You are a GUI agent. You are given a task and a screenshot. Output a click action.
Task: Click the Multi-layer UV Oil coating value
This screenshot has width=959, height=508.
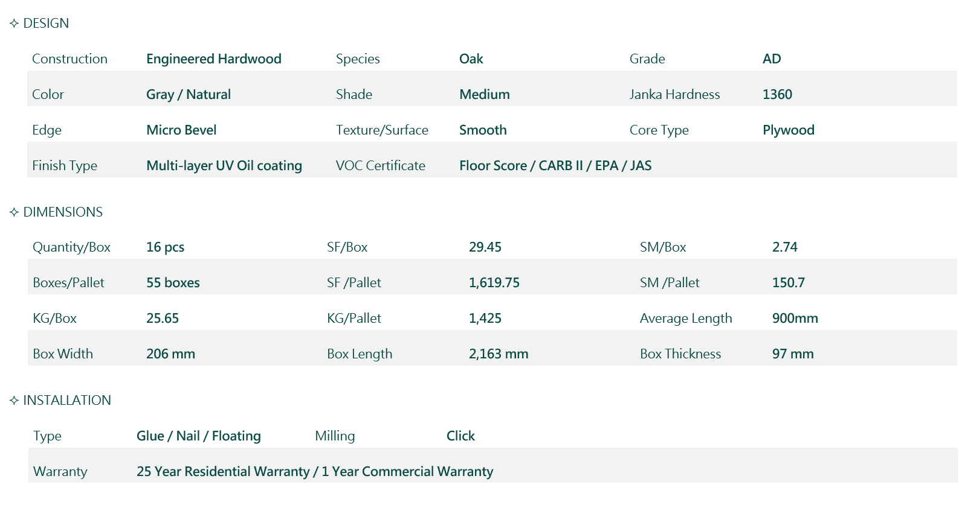224,166
